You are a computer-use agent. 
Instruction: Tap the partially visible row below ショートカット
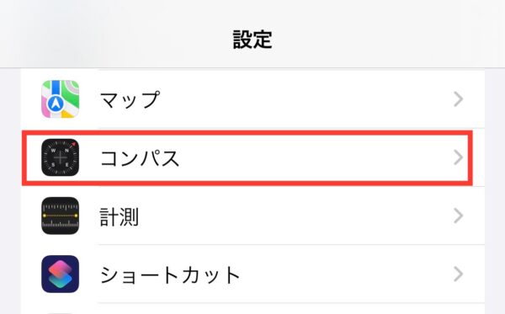coord(252,309)
